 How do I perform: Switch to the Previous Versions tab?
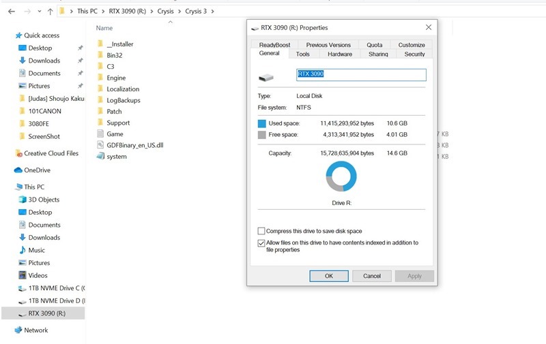[328, 45]
